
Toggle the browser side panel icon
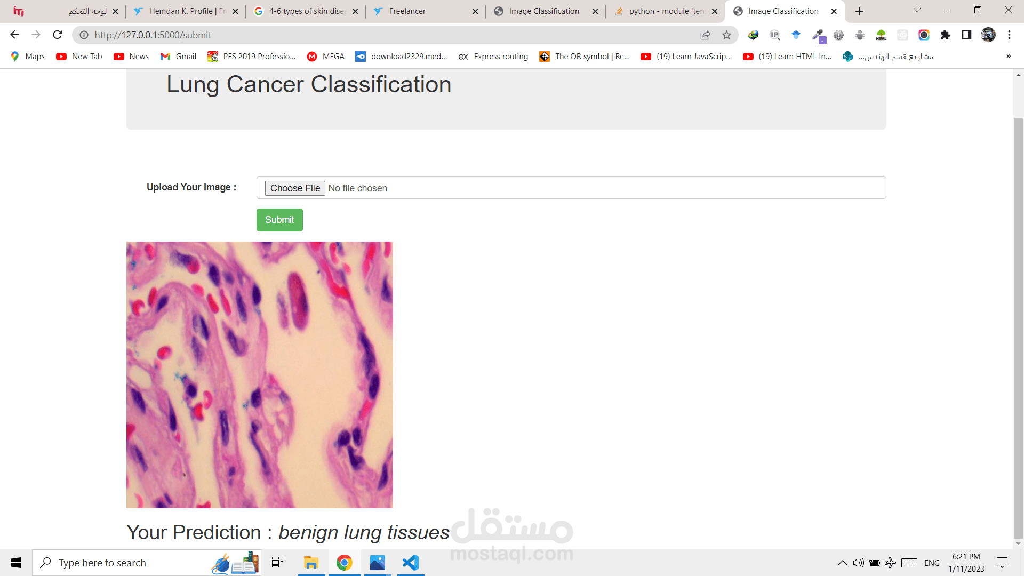click(966, 35)
